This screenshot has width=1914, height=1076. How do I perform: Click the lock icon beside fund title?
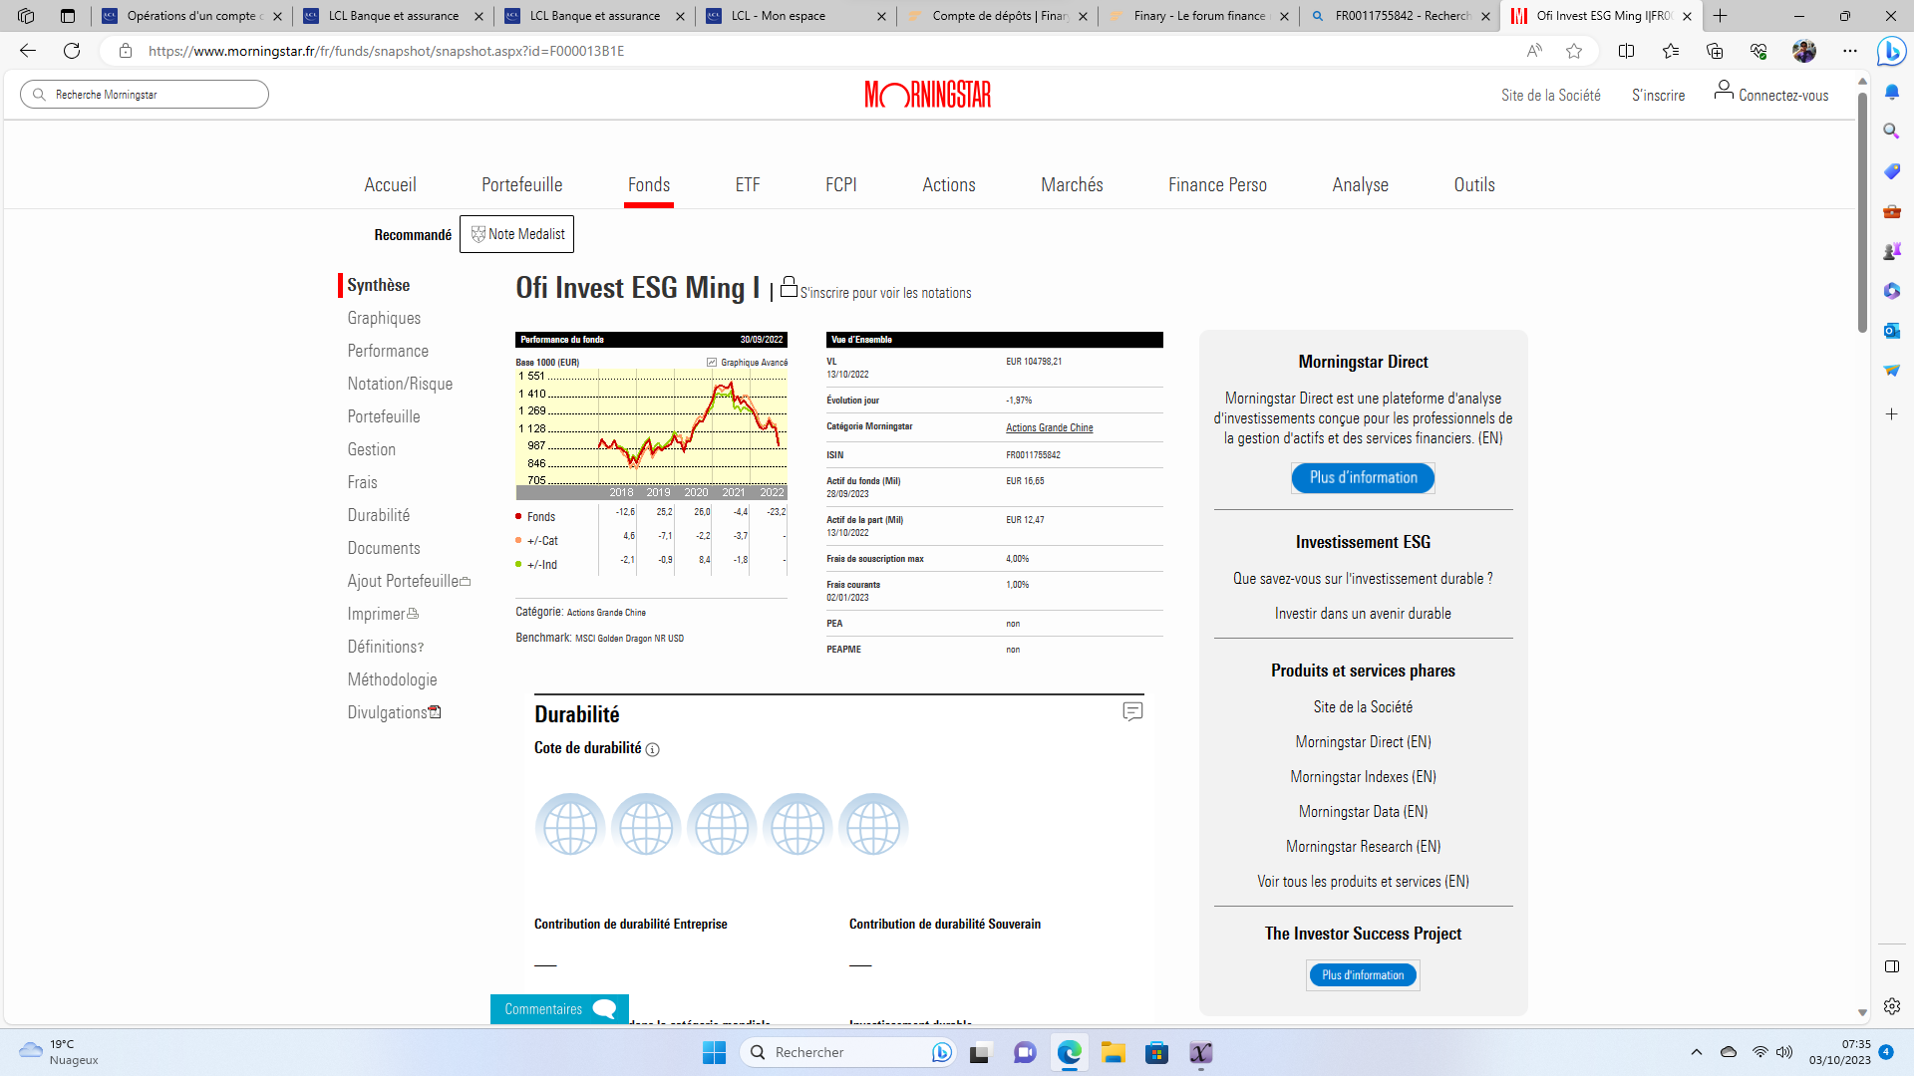tap(789, 287)
